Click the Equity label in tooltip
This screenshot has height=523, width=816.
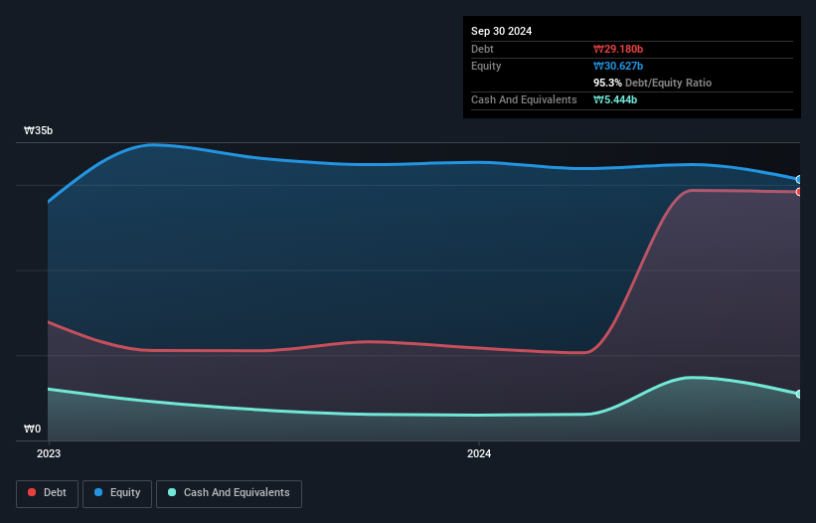point(486,66)
